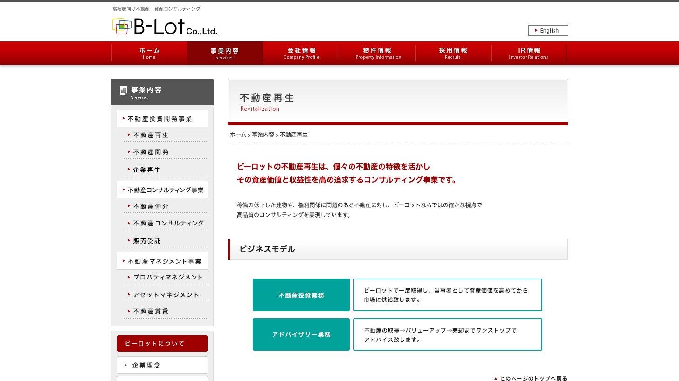This screenshot has width=679, height=381.
Task: Click arrow icon in English button
Action: pyautogui.click(x=536, y=30)
